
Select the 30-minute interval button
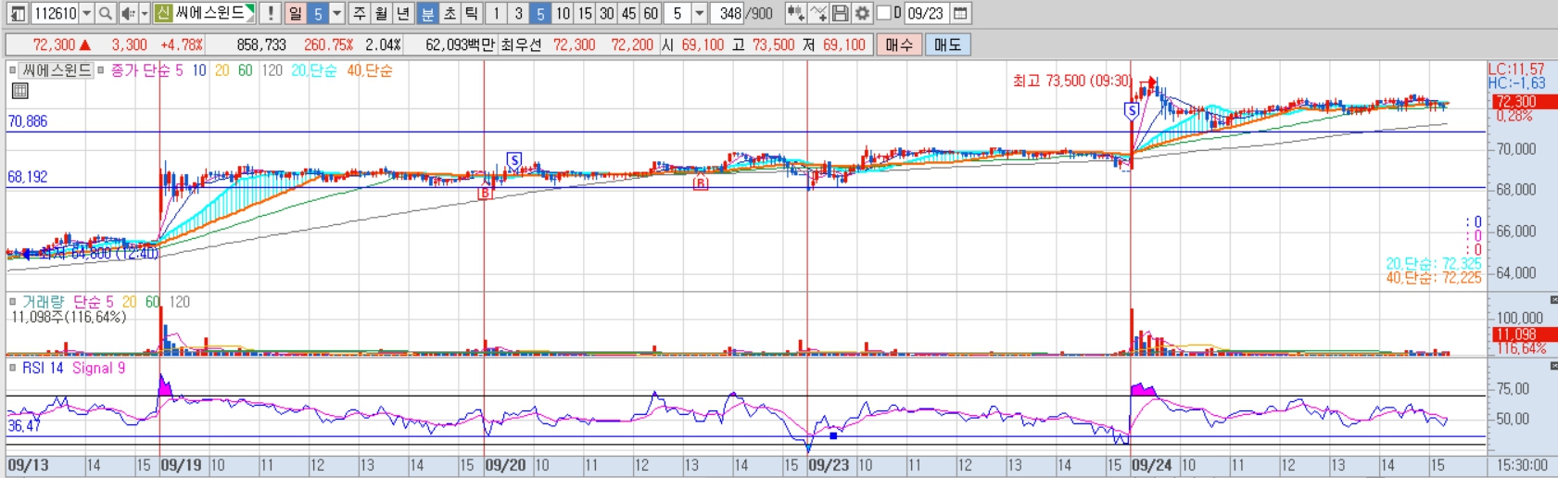[607, 13]
